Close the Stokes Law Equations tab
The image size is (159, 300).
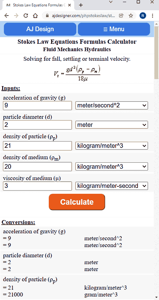[69, 5]
